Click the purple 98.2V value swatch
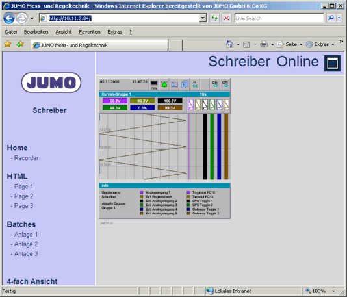Screen dimensions: 347x297 [115, 101]
